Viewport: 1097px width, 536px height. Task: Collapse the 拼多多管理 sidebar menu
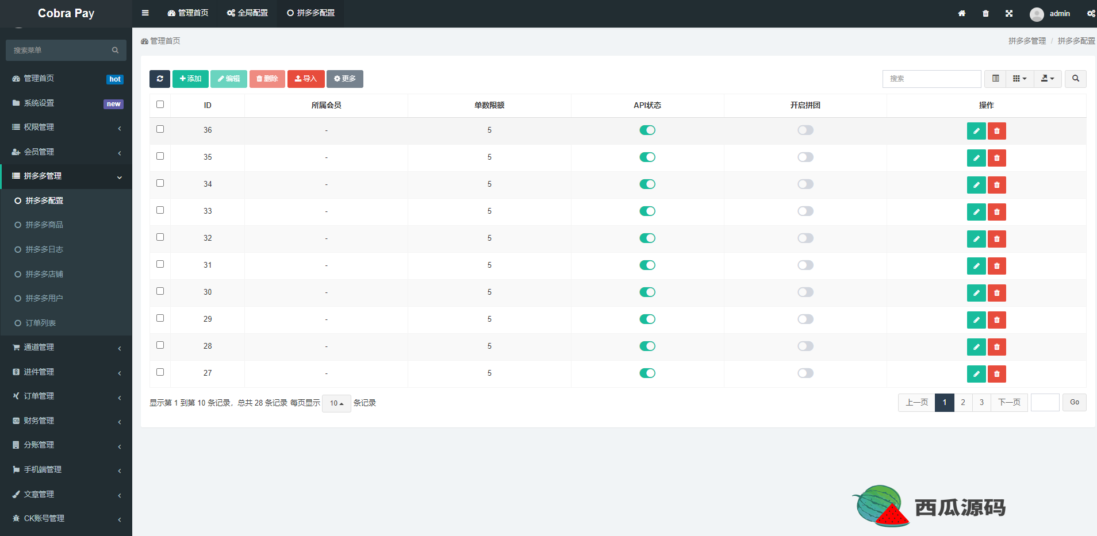(66, 176)
